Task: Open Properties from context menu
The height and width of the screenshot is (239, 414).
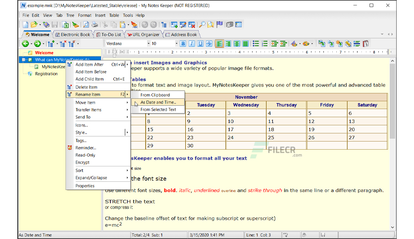Action: 98,186
